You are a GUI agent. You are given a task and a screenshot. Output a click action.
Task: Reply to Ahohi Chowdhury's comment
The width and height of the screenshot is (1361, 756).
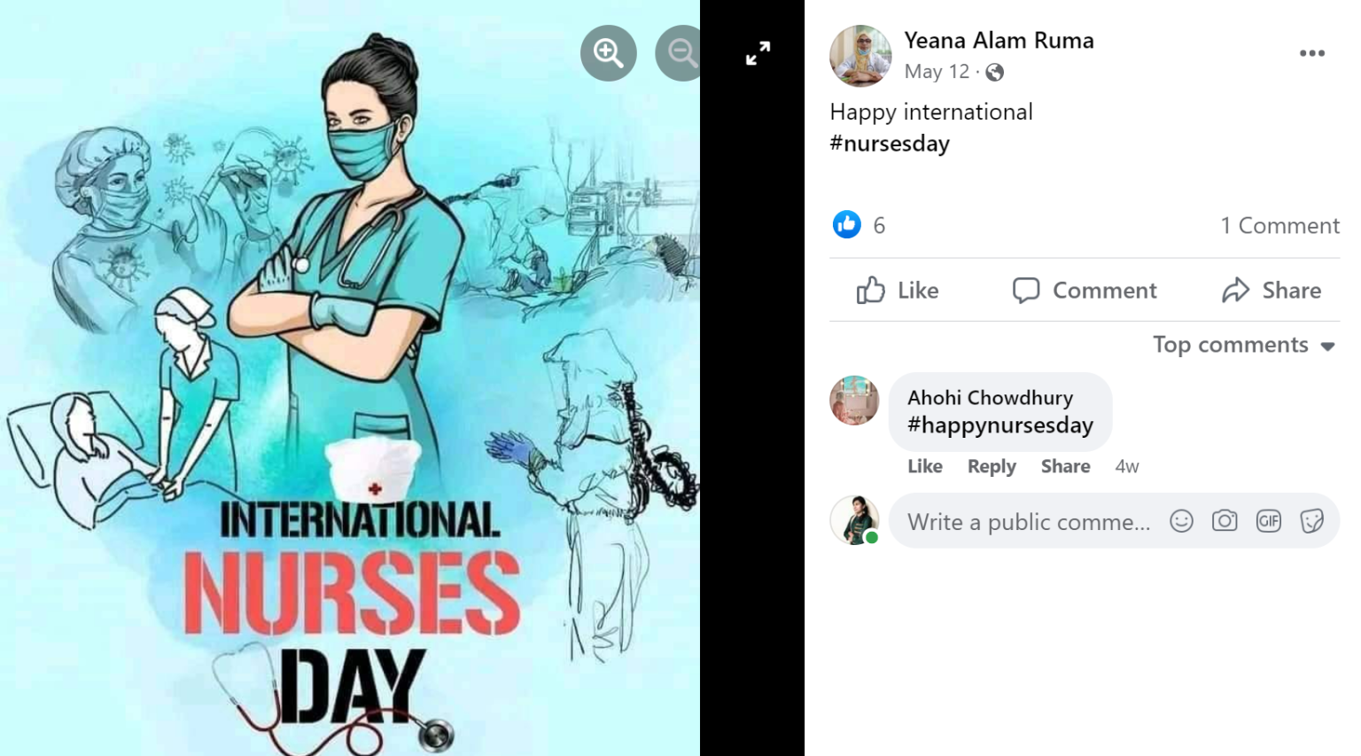tap(992, 466)
